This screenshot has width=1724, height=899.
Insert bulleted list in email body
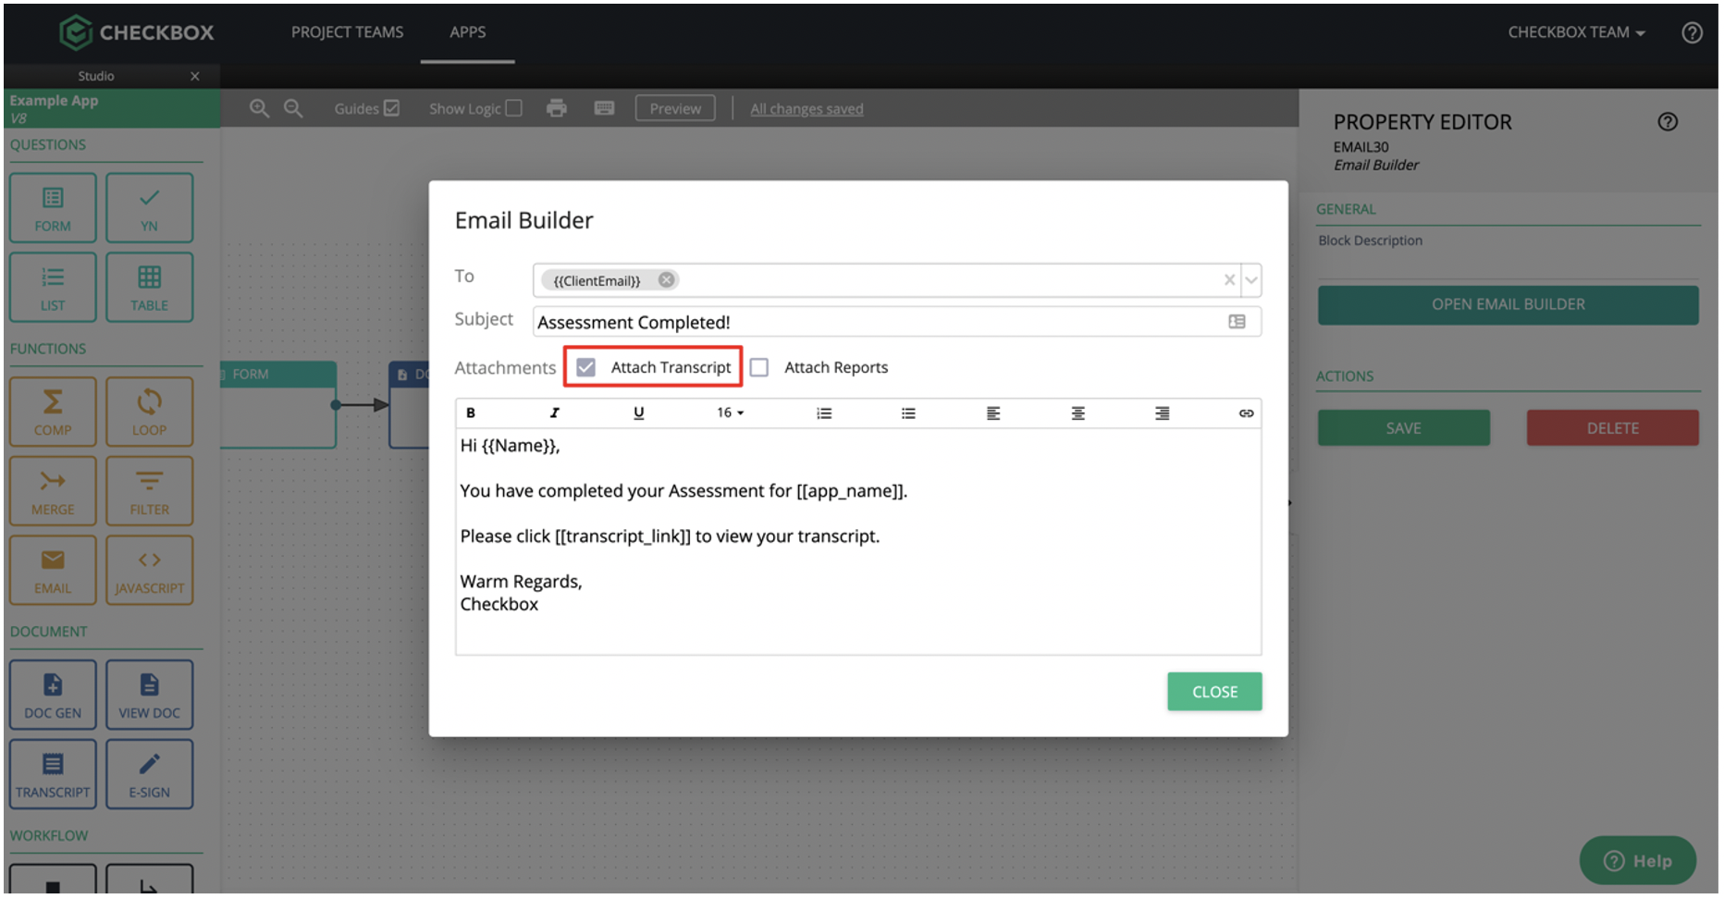pyautogui.click(x=908, y=413)
